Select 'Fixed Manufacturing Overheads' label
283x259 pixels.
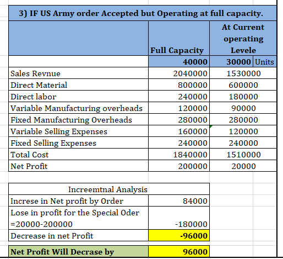coord(78,120)
